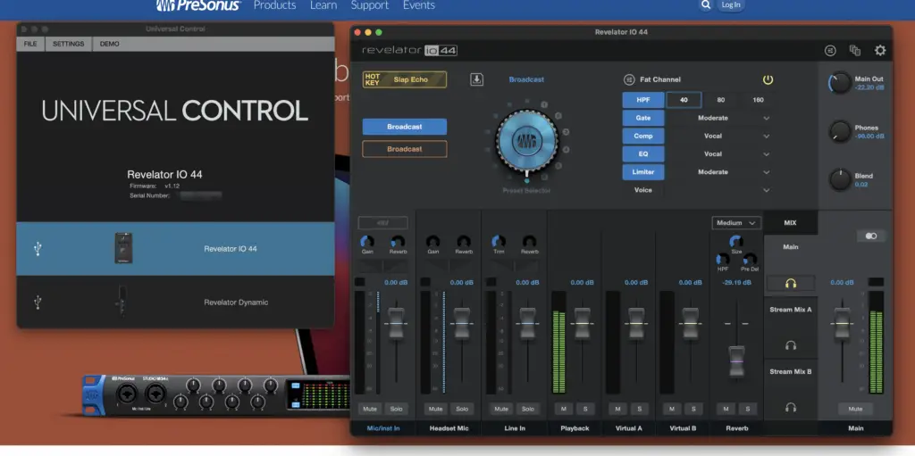The width and height of the screenshot is (915, 456).
Task: Select the Revelator IO 44 device thumbnail
Action: click(123, 248)
